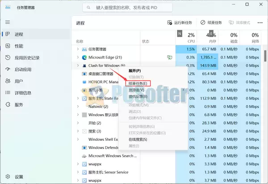268x184 pixels.
Task: Expand the 开始 (2) group
Action: point(78,123)
